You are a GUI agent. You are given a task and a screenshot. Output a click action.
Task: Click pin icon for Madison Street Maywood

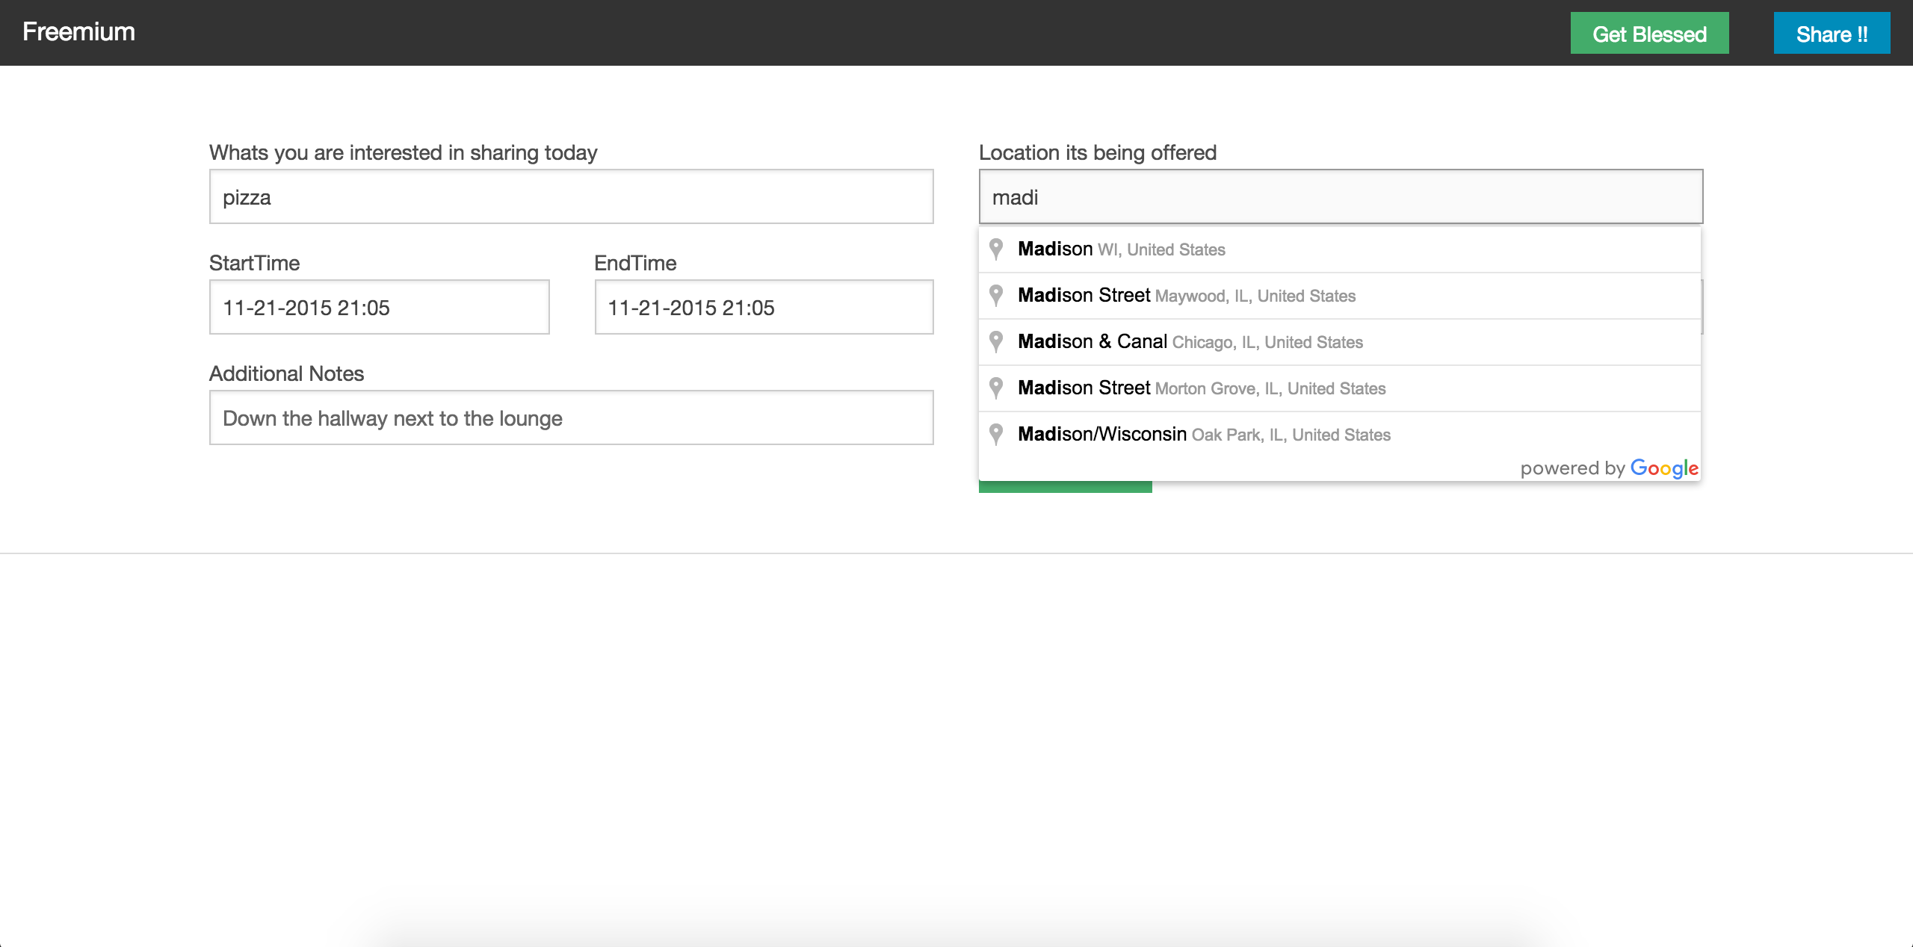(995, 295)
